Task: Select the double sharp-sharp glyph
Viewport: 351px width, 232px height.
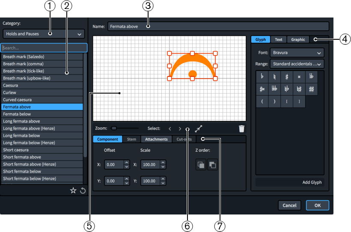Action: coord(311,89)
